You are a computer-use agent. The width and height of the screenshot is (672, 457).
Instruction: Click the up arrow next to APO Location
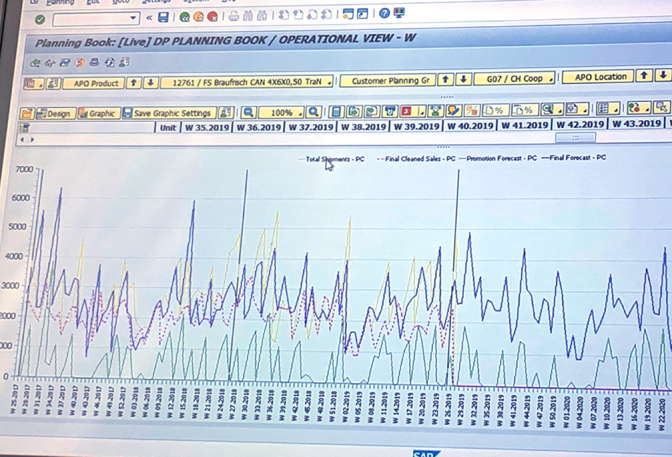click(645, 76)
